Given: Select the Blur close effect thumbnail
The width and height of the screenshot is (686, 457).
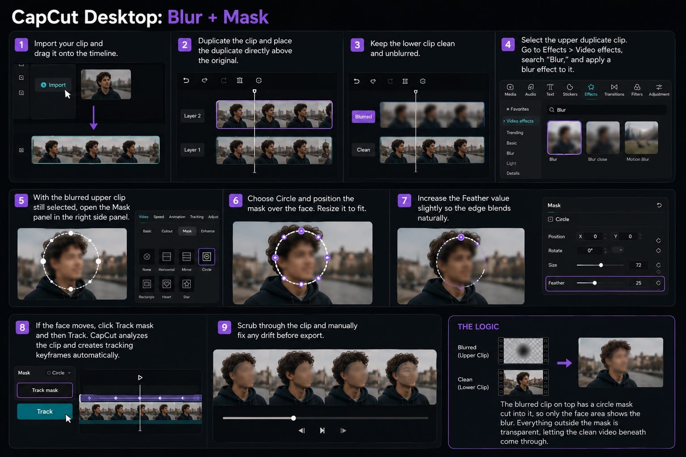Looking at the screenshot, I should 602,137.
